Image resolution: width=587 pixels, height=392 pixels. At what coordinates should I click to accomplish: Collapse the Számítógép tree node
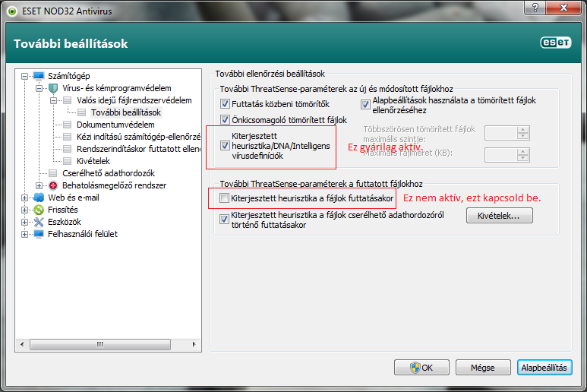[25, 77]
